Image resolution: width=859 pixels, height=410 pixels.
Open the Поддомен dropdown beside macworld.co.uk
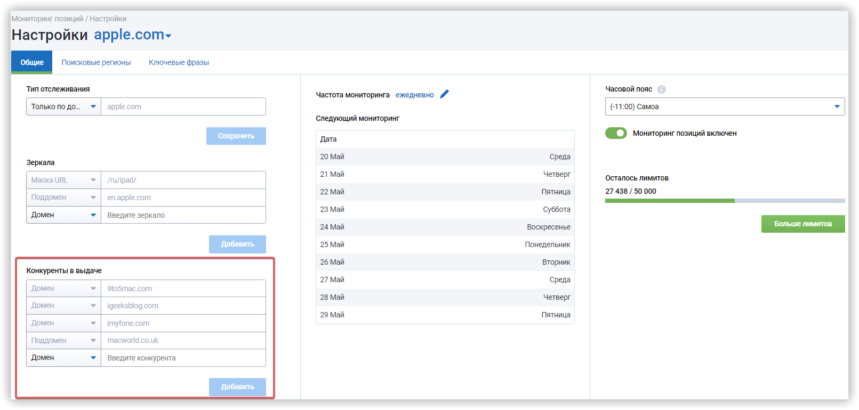click(x=63, y=340)
